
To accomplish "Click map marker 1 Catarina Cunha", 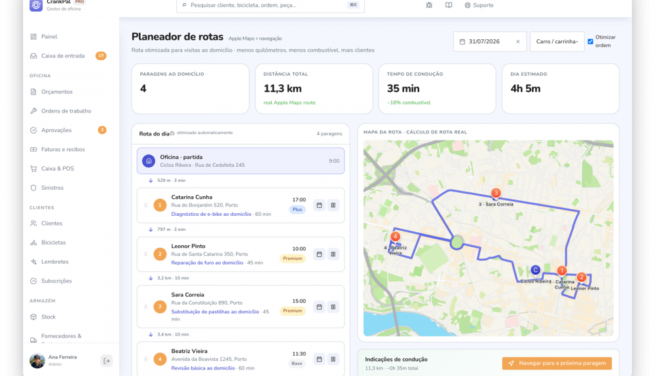I will click(562, 271).
